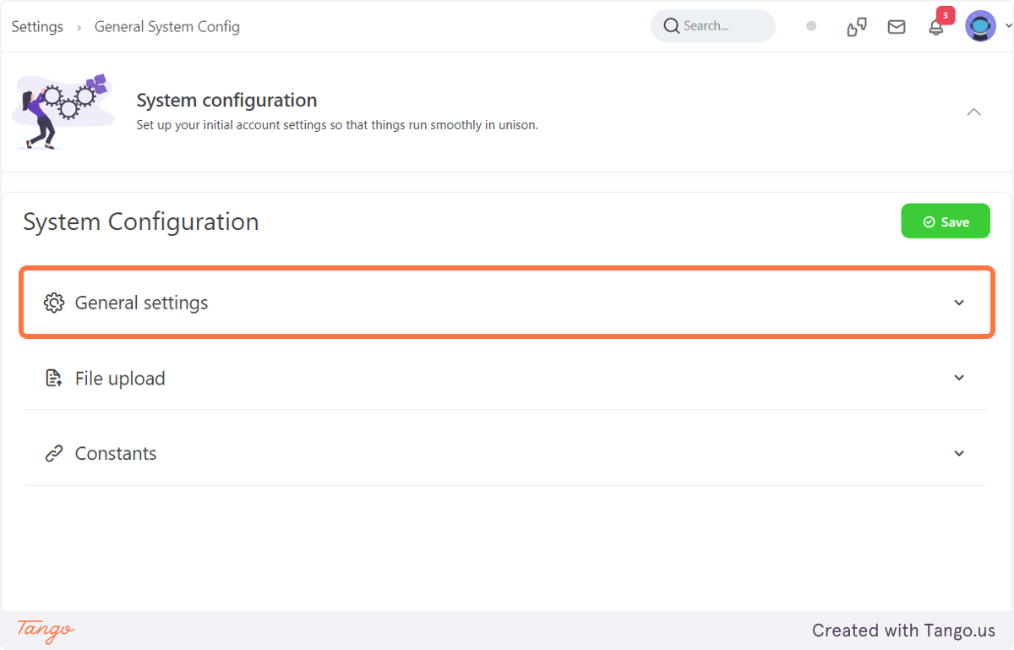
Task: Click the grey status dot indicator
Action: [811, 26]
